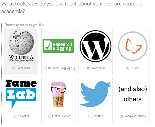The image size is (155, 127).
Task: Check the letter C key box for Wordpress
Action: 88,68
